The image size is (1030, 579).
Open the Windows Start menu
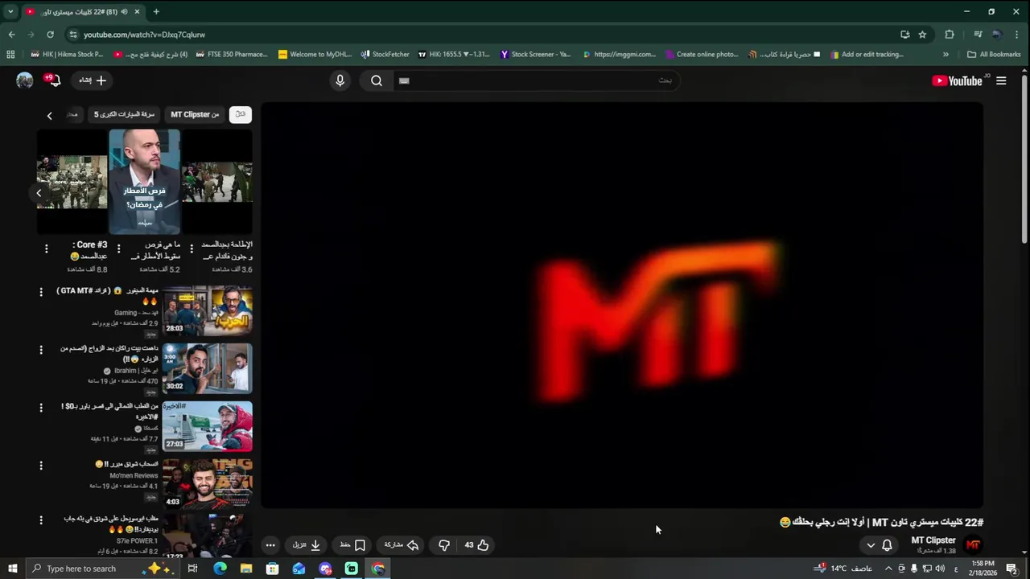(12, 569)
